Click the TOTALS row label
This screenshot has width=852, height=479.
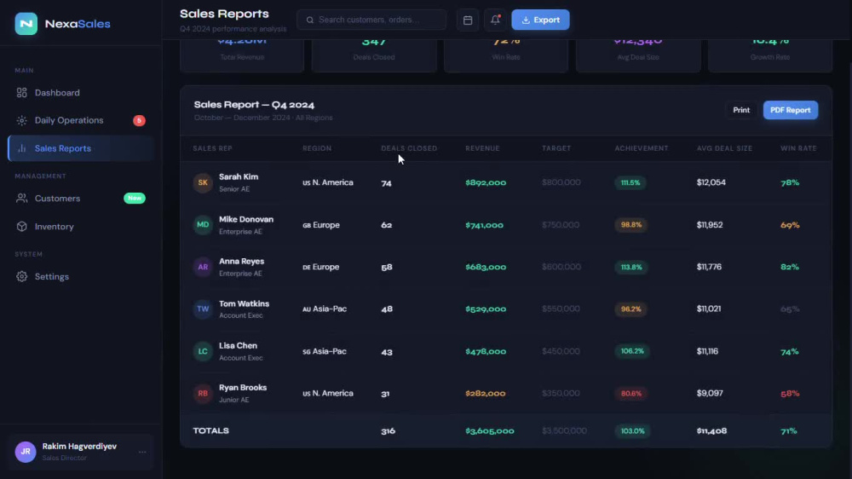pyautogui.click(x=210, y=430)
